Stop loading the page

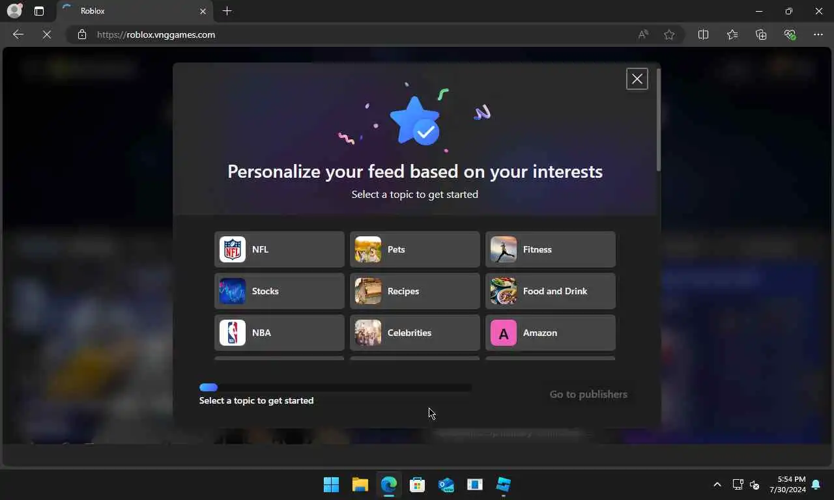coord(47,35)
